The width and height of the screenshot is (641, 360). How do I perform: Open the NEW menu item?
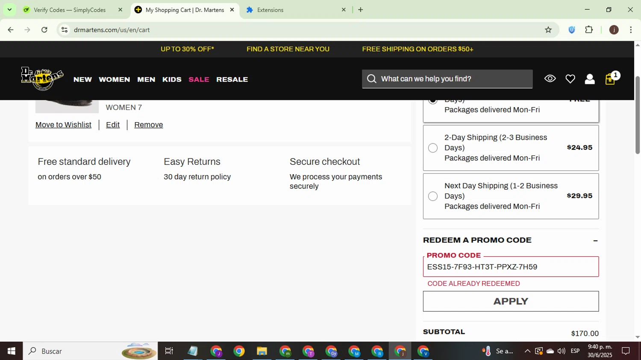(82, 79)
